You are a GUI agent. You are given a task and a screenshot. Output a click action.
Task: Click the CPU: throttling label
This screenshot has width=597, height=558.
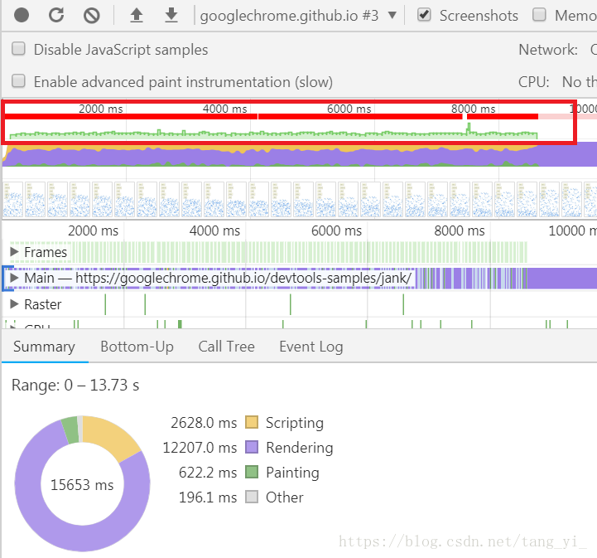(x=534, y=81)
